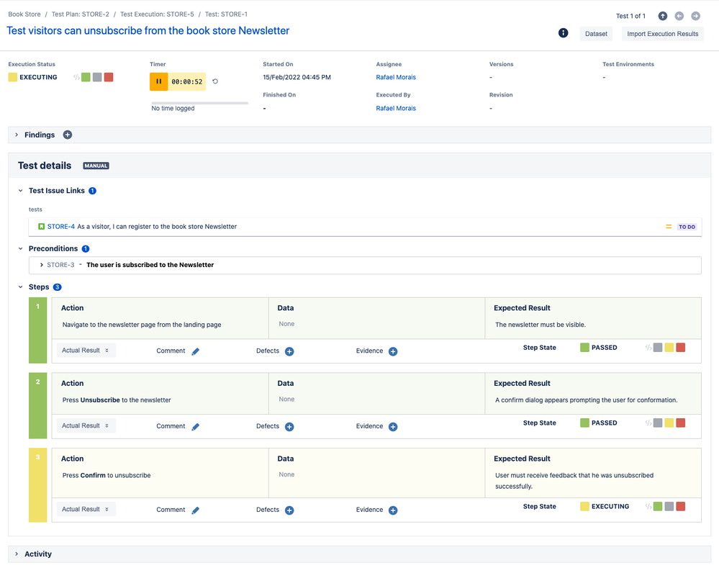This screenshot has width=719, height=573.
Task: Open Actual Result dropdown for step 1
Action: (x=86, y=351)
